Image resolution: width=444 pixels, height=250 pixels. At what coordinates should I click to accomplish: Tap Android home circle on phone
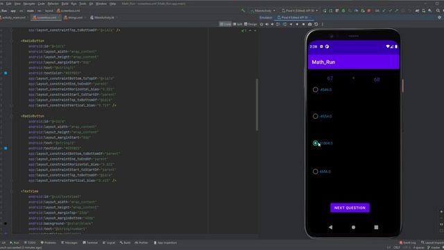(x=353, y=227)
